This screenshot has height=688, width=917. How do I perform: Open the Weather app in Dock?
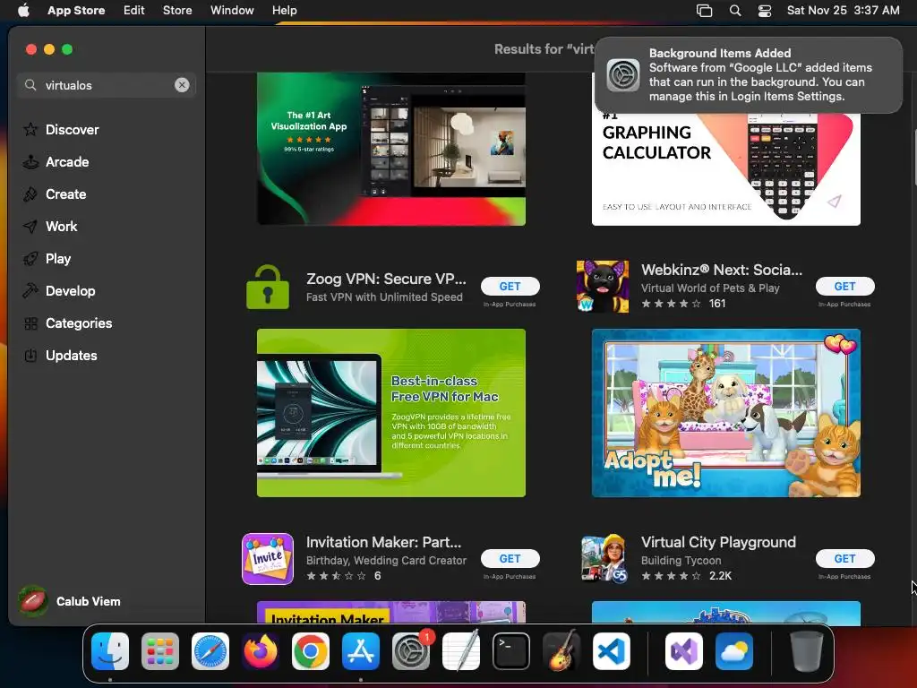click(x=734, y=651)
